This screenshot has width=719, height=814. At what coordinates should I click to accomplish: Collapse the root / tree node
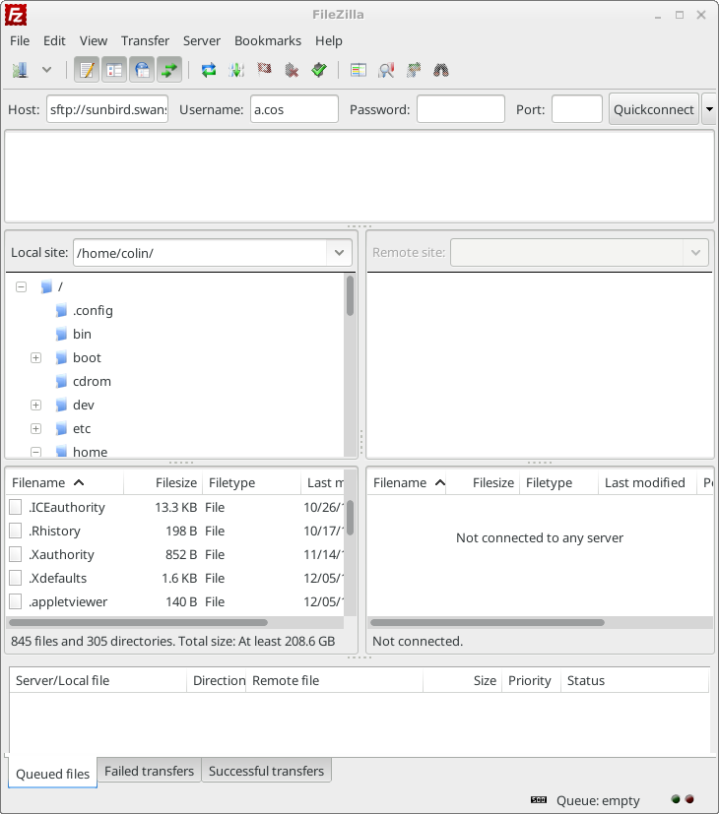point(22,286)
